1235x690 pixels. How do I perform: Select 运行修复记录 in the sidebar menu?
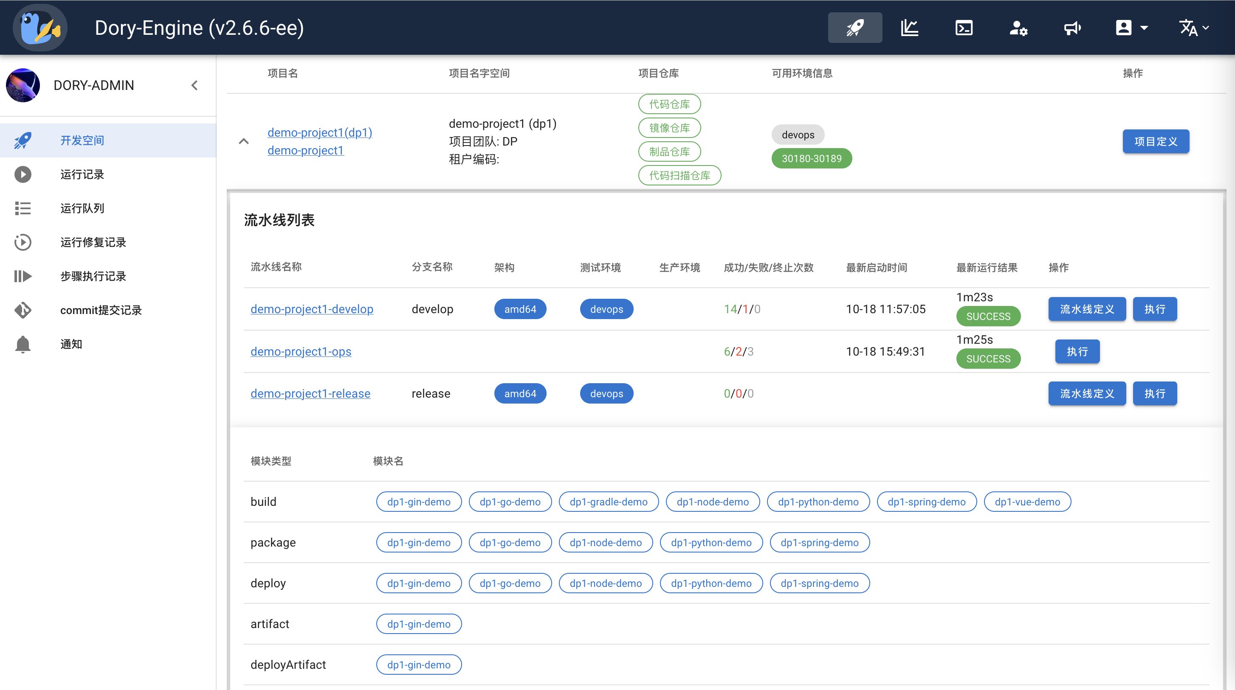(23, 242)
